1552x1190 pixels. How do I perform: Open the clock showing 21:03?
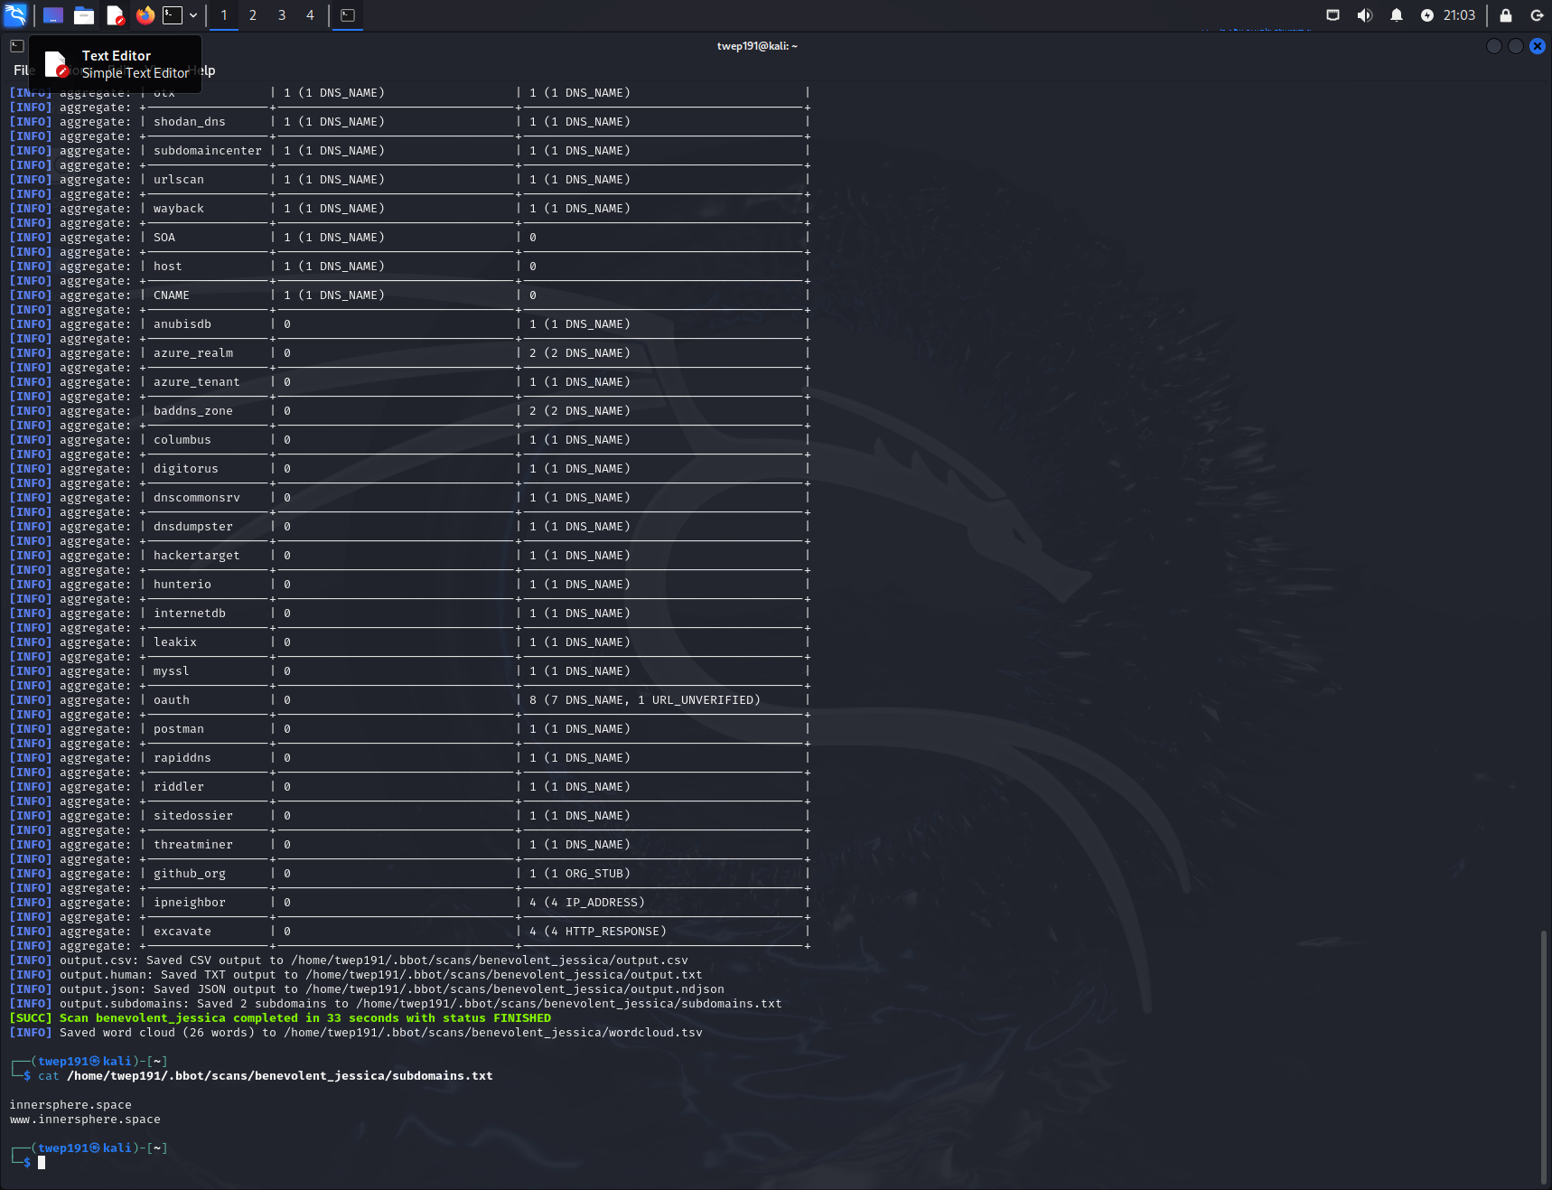click(x=1459, y=15)
